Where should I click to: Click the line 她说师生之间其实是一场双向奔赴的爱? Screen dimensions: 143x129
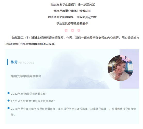tap(72, 17)
